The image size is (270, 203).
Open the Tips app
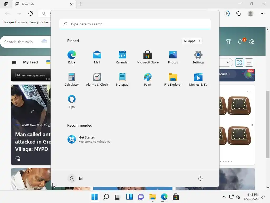[72, 102]
